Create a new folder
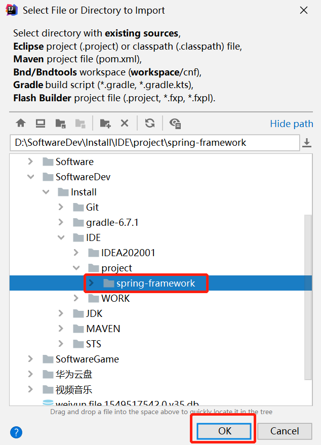Image resolution: width=321 pixels, height=445 pixels. tap(105, 124)
